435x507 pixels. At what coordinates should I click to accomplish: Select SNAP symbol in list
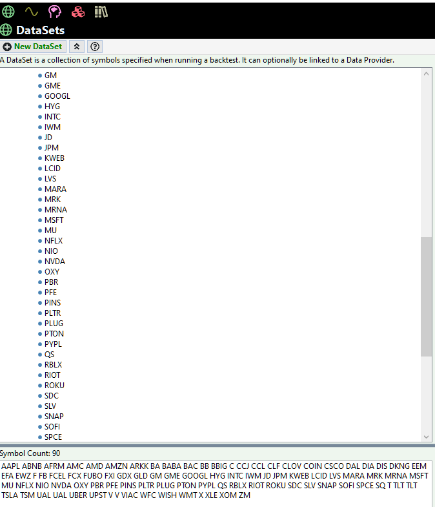point(54,417)
